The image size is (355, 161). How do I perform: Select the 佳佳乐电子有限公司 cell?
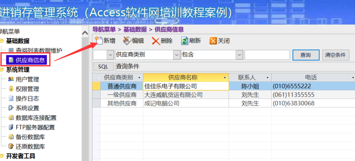186,86
